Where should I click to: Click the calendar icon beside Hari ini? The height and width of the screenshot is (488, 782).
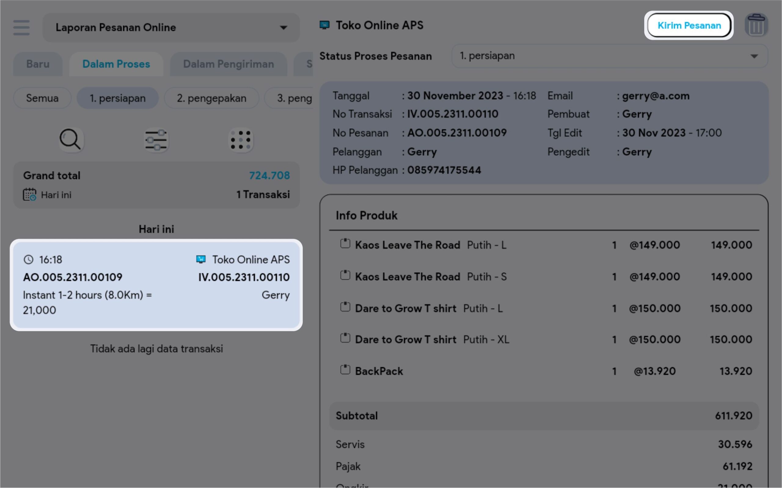point(29,195)
